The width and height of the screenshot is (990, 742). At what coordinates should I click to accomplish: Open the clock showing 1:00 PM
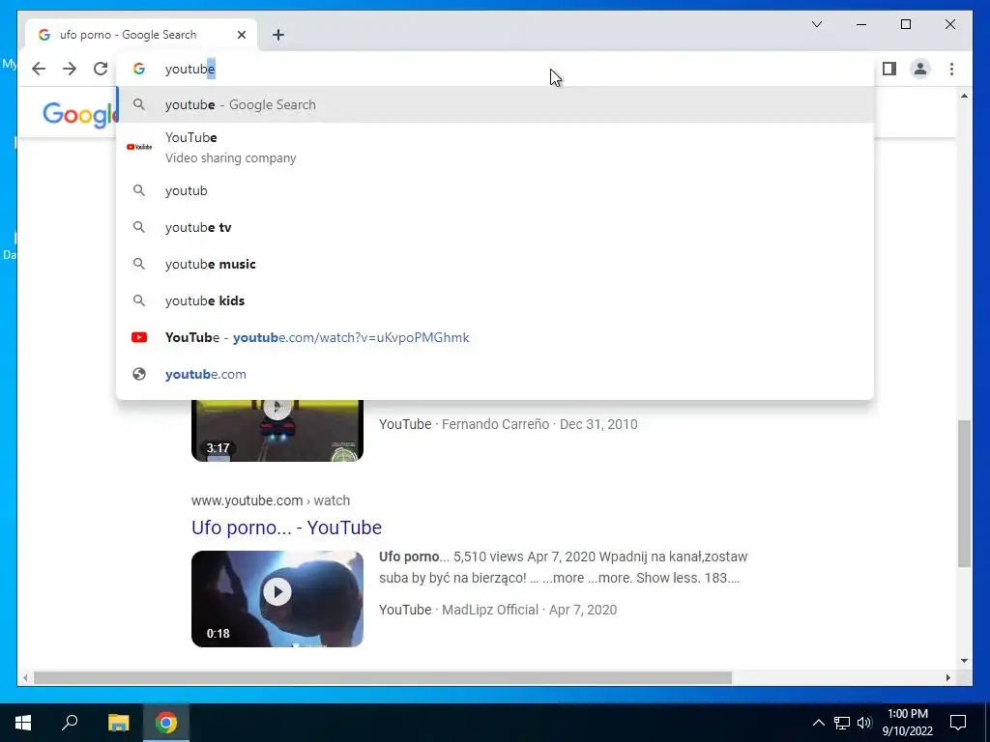click(x=907, y=723)
